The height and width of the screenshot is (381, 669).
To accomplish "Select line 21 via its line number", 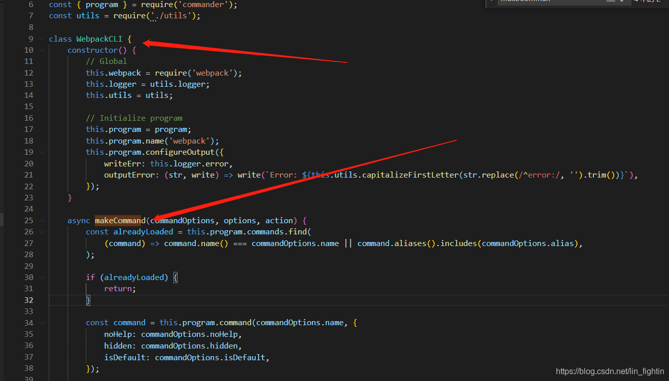I will tap(29, 175).
